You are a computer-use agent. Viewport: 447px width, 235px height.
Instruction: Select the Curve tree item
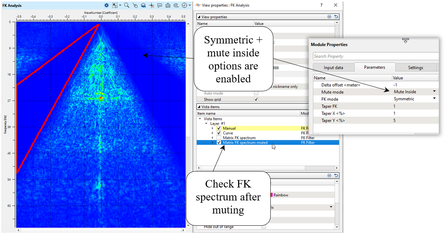coord(228,133)
